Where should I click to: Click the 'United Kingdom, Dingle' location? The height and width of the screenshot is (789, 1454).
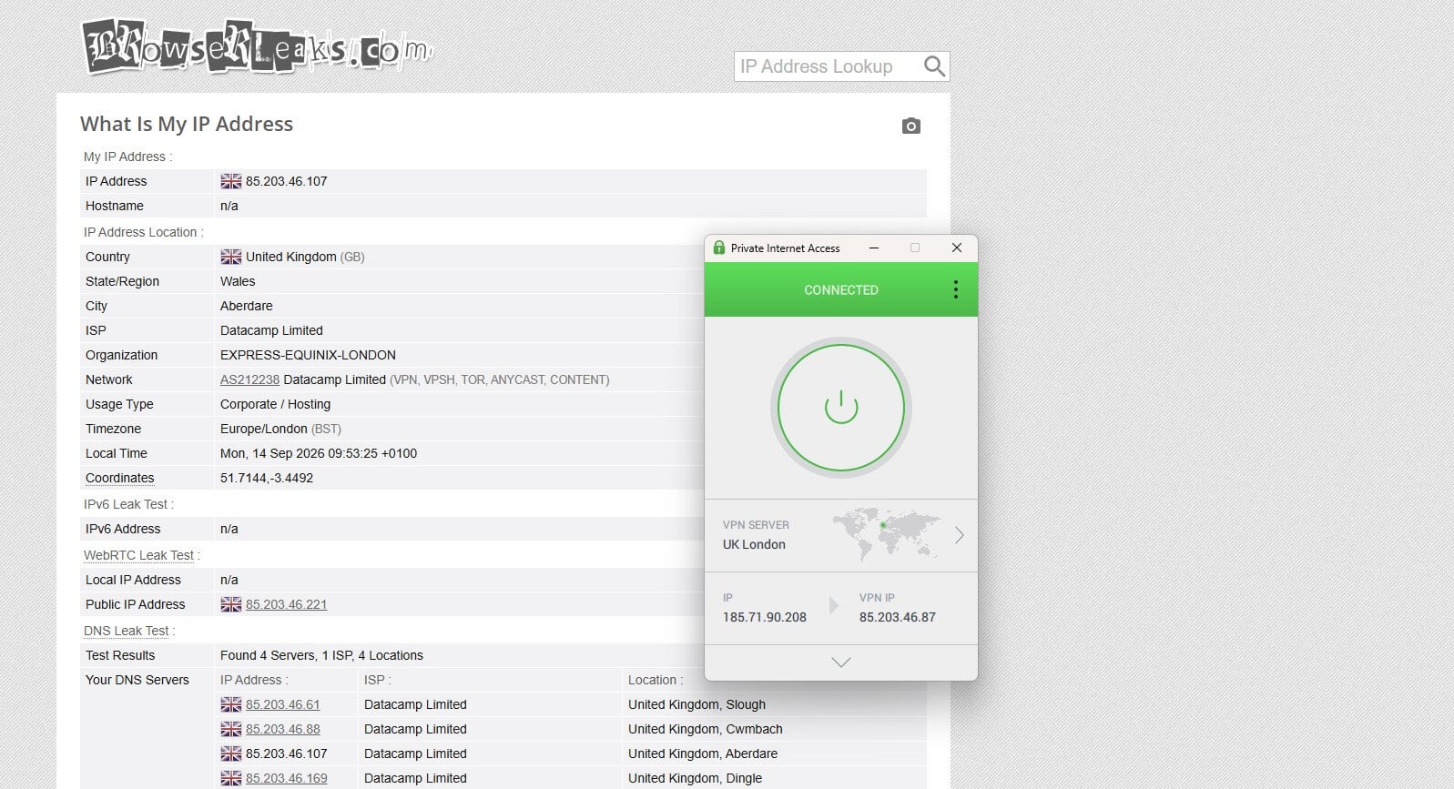695,778
